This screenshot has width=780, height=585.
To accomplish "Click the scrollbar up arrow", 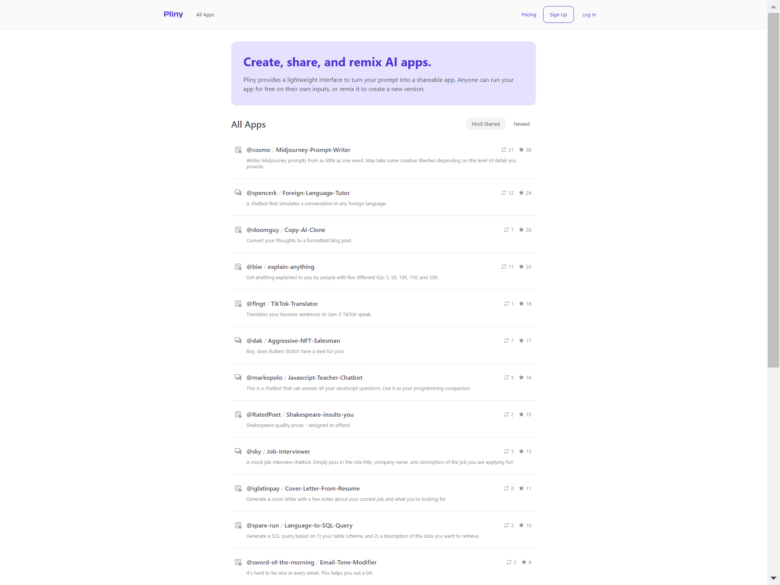I will tap(774, 6).
